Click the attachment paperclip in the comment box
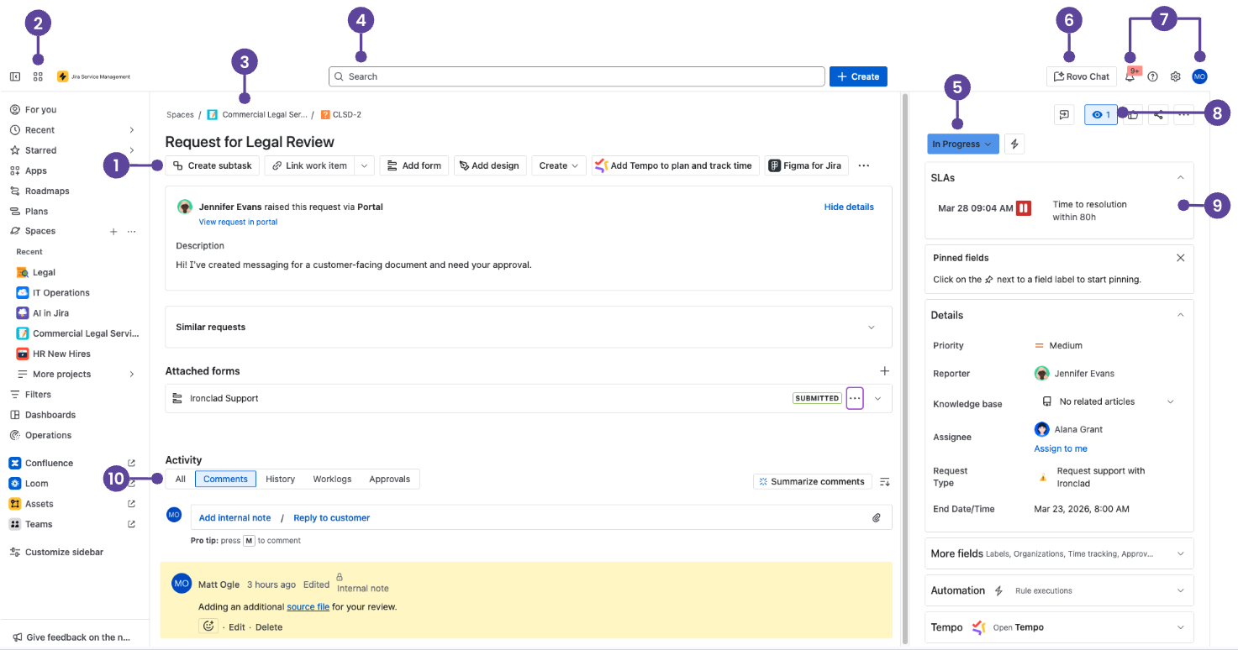The height and width of the screenshot is (650, 1238). coord(877,517)
